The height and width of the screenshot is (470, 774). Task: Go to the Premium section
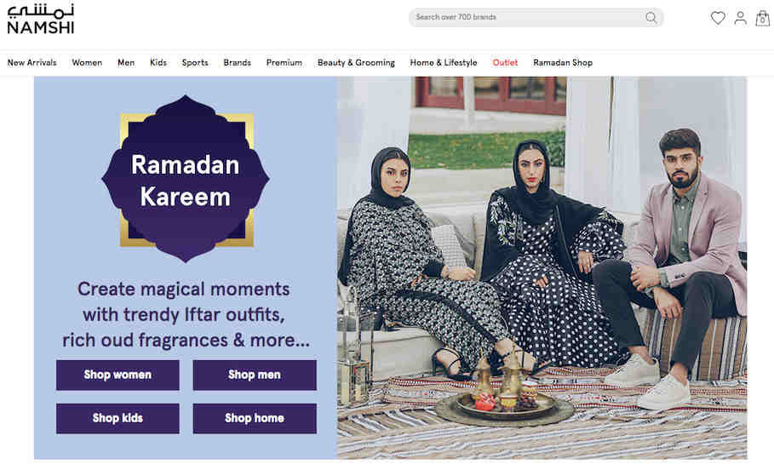point(284,63)
